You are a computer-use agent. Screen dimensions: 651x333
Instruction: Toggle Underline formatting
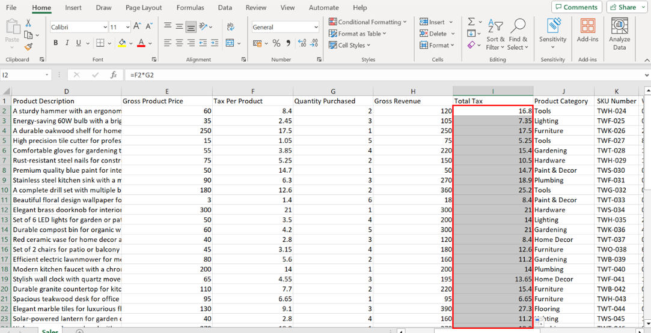point(78,43)
